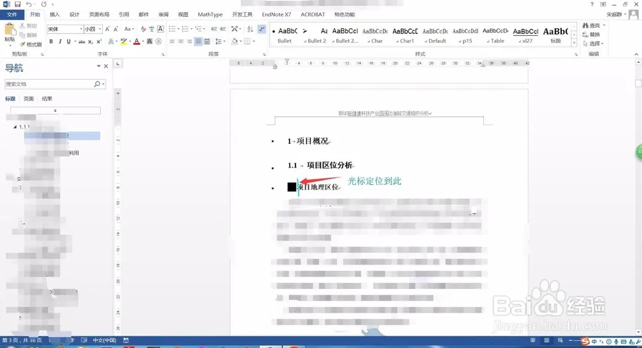
Task: Click the Numbering list icon
Action: pyautogui.click(x=185, y=29)
